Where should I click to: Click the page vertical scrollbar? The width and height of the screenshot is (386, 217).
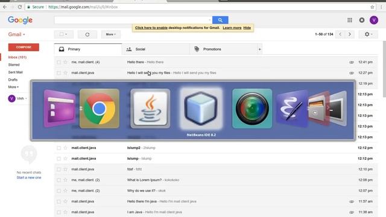[x=385, y=69]
